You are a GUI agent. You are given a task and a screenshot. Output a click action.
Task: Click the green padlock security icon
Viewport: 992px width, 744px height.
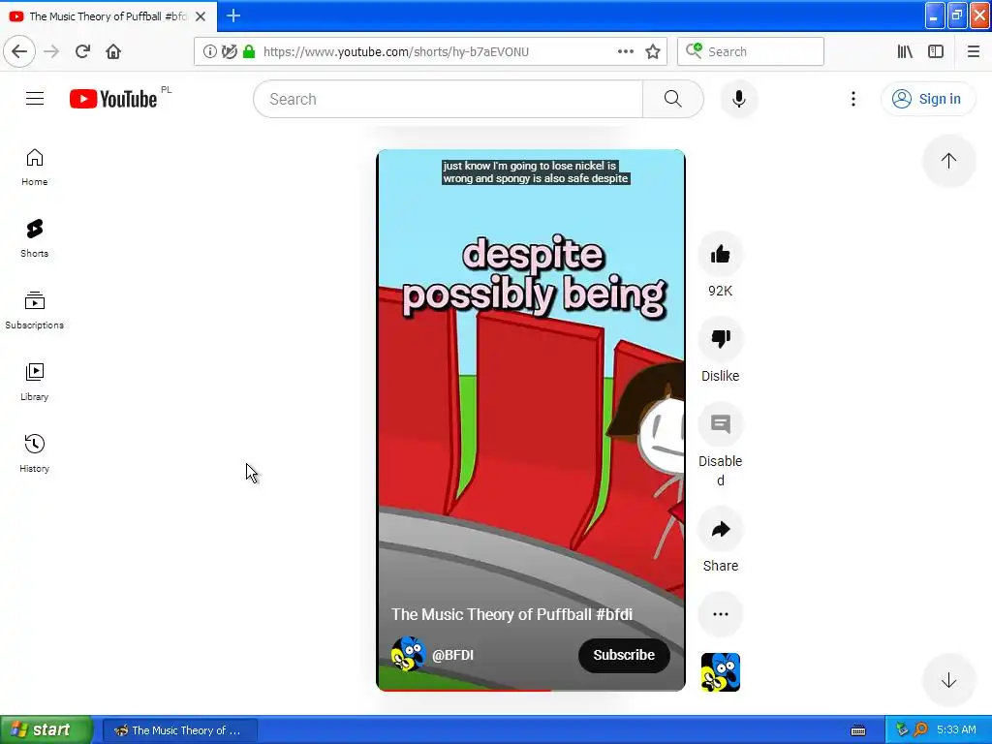tap(249, 52)
